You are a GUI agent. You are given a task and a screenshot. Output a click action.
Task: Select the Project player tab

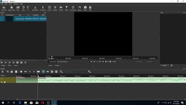57,65
